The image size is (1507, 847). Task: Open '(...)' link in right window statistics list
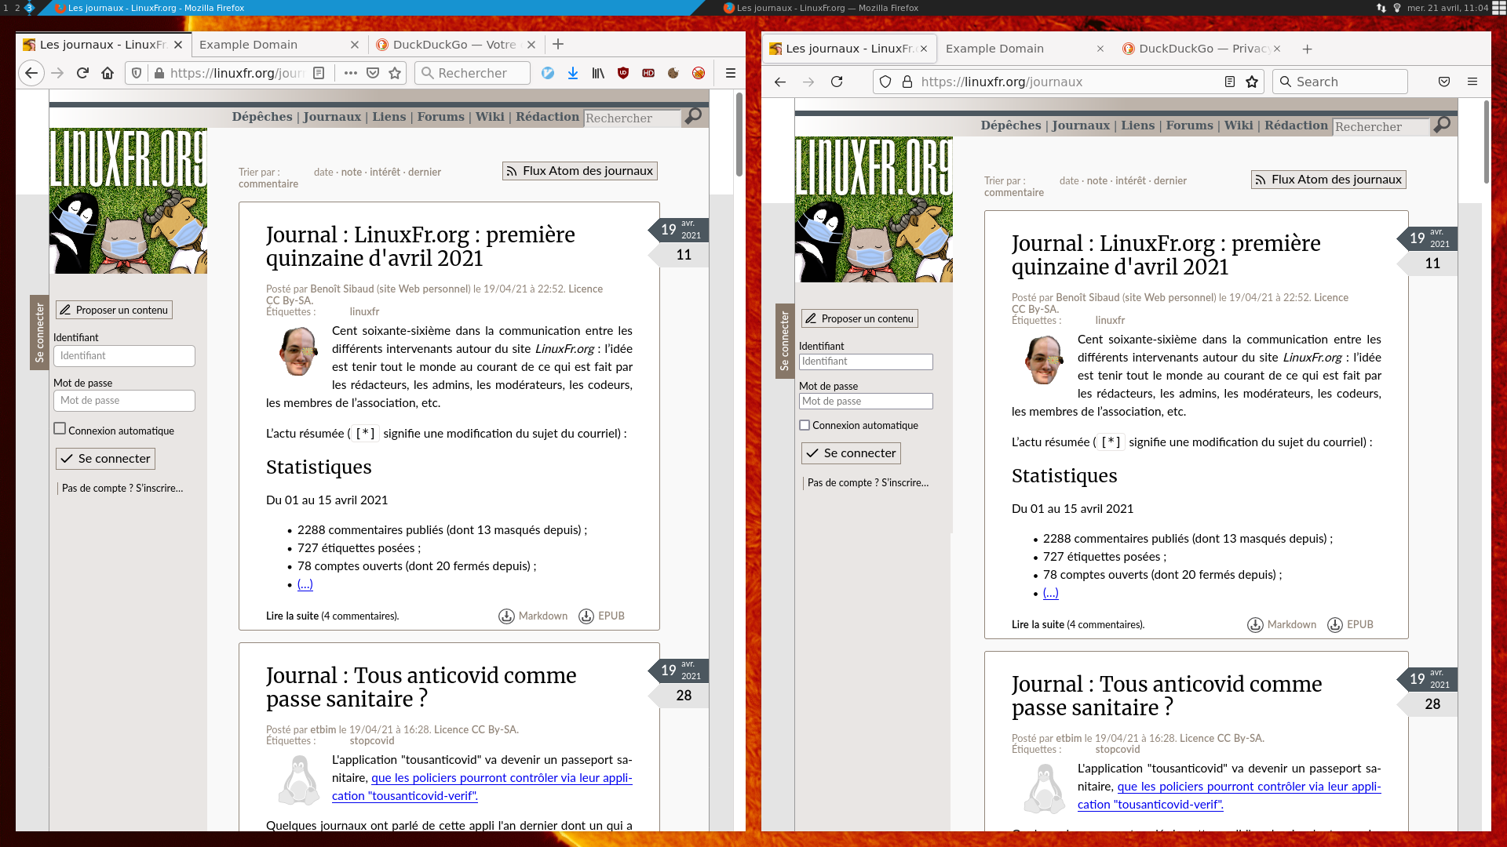tap(1051, 593)
